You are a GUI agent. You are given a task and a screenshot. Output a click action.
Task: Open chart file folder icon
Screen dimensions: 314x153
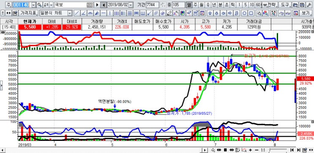(295, 5)
